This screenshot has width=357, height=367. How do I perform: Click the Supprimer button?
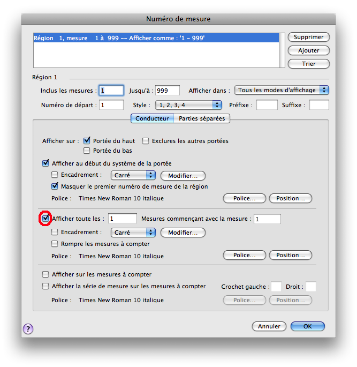tap(308, 37)
